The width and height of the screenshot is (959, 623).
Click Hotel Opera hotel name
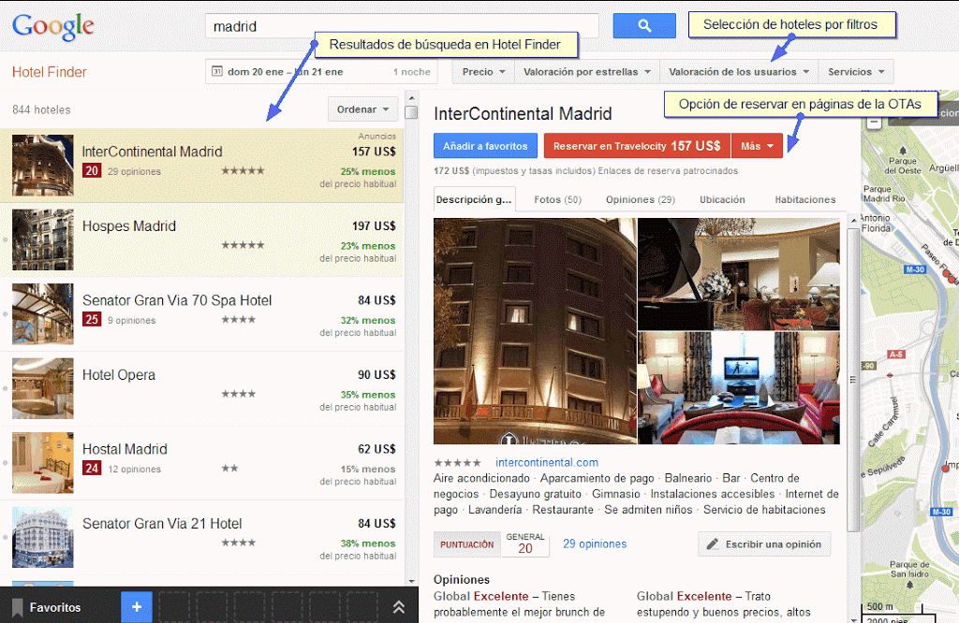pos(119,375)
